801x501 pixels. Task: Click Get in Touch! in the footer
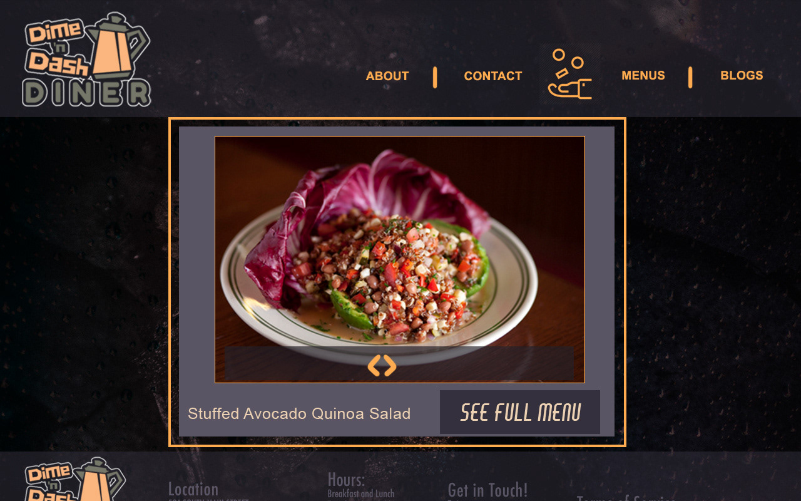tap(487, 490)
